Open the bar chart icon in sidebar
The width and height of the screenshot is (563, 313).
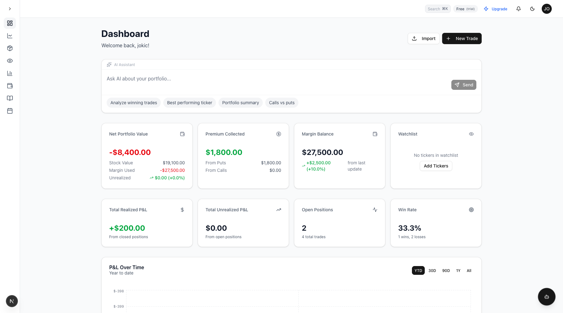point(10,73)
